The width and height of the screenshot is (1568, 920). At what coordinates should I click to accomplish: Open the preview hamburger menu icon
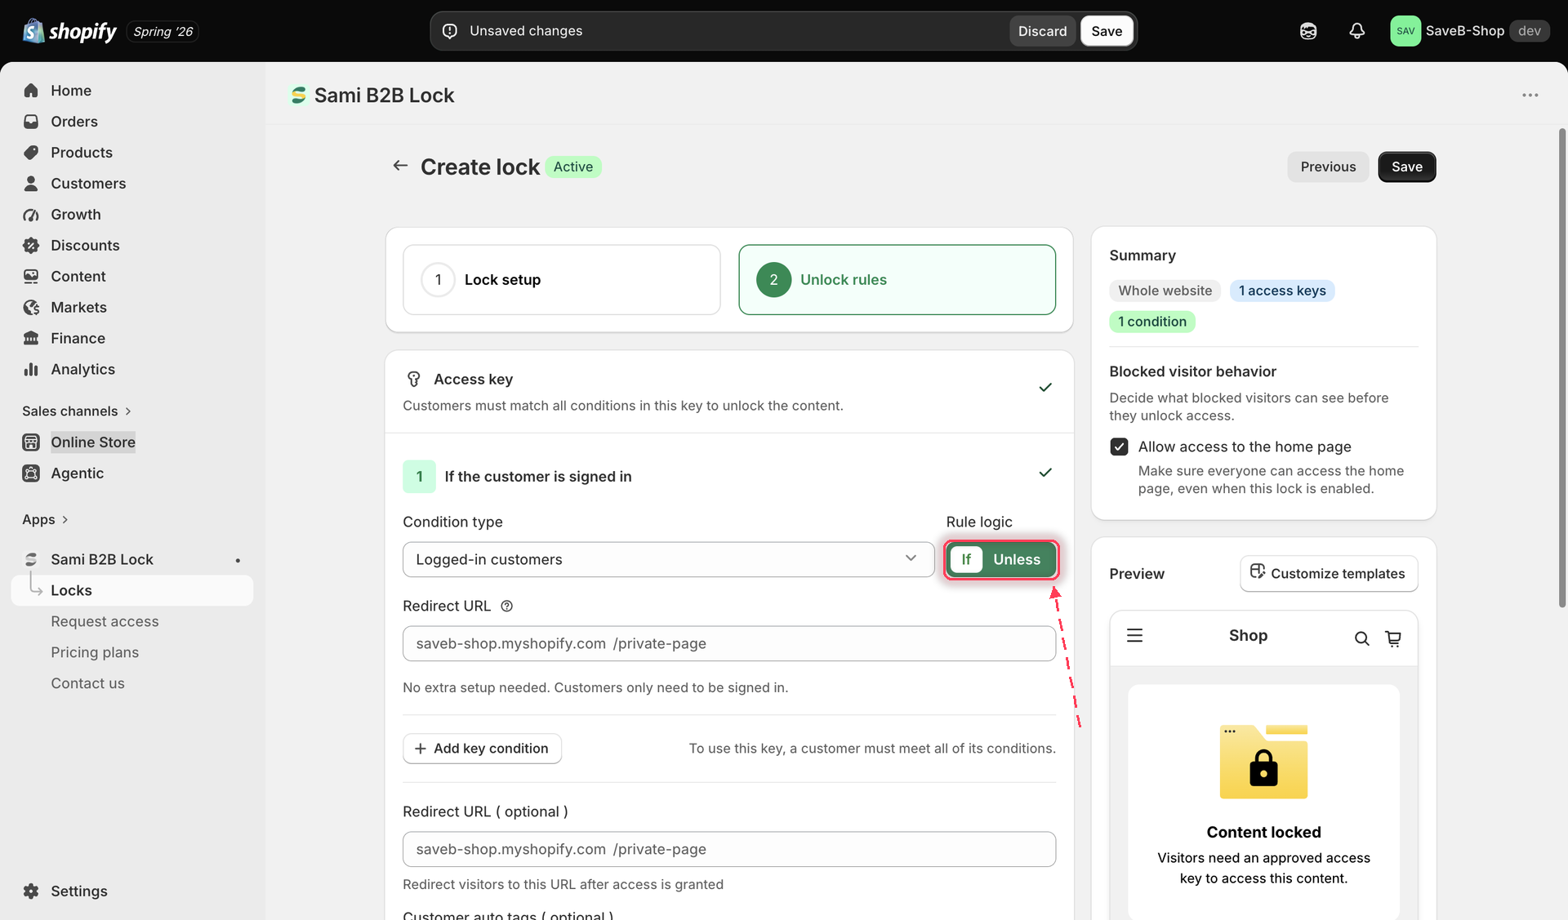click(x=1134, y=635)
